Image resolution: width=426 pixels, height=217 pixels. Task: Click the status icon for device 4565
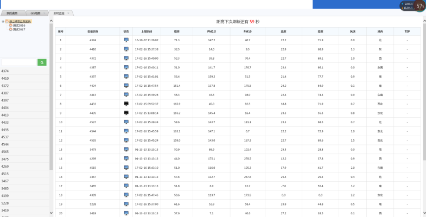point(126,140)
